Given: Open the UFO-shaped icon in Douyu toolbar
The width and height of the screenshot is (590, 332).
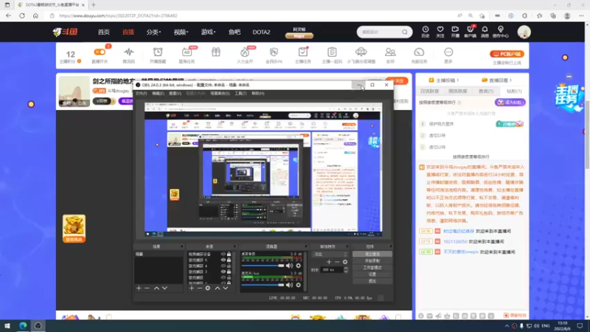Looking at the screenshot, I should [361, 52].
